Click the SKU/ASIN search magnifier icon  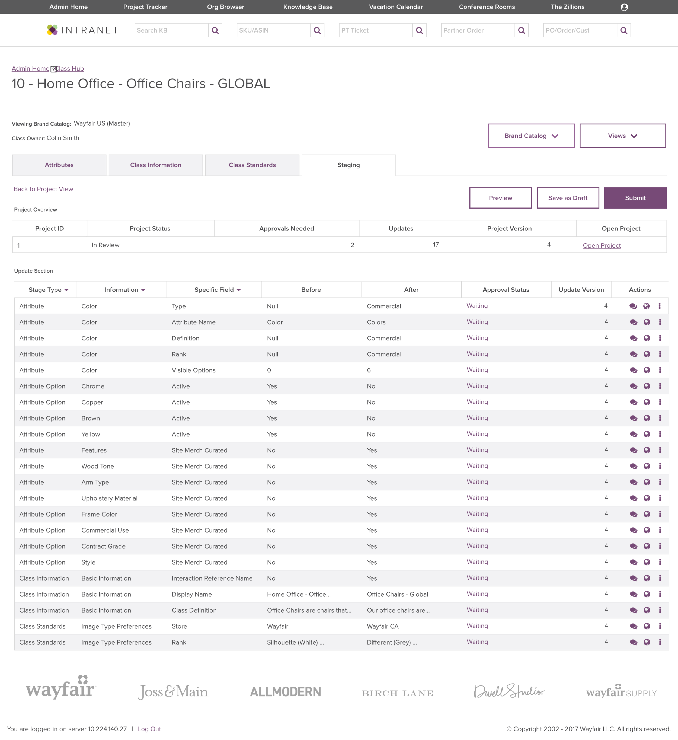click(317, 30)
